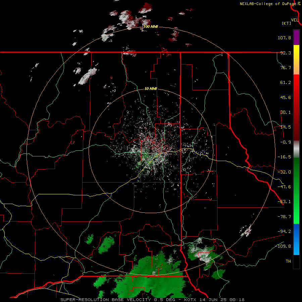The height and width of the screenshot is (302, 302).
Task: Click the 50 NMI range ring label
Action: pos(151,89)
